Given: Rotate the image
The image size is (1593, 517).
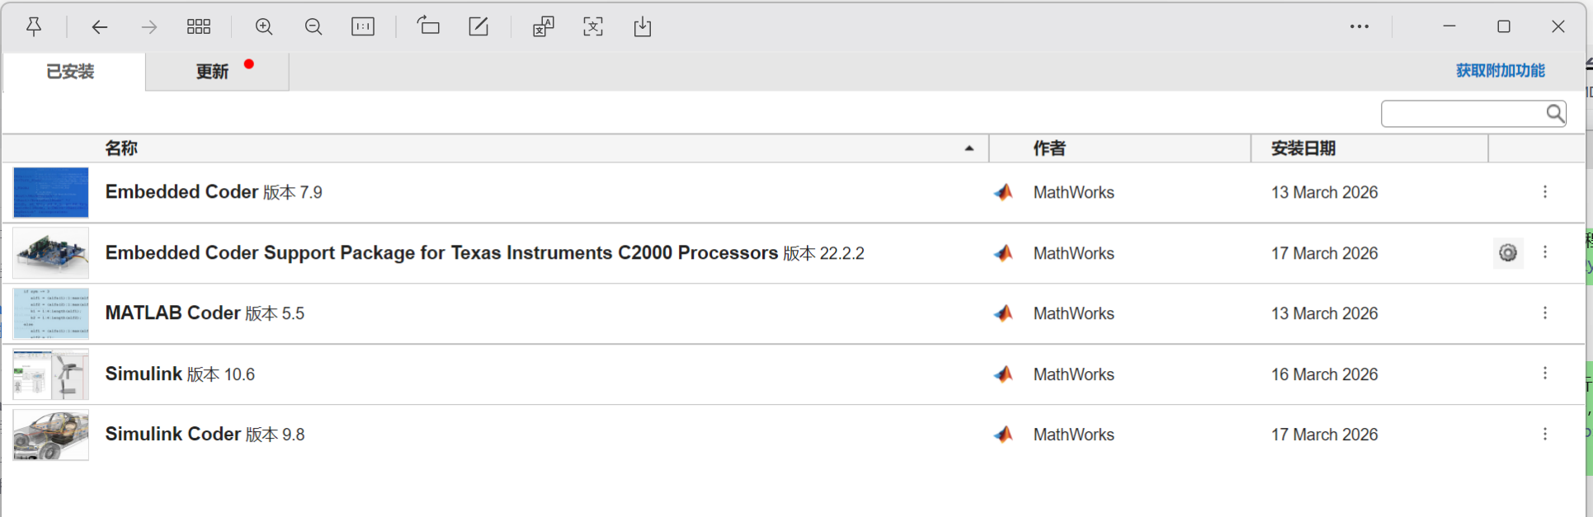Looking at the screenshot, I should (x=428, y=26).
